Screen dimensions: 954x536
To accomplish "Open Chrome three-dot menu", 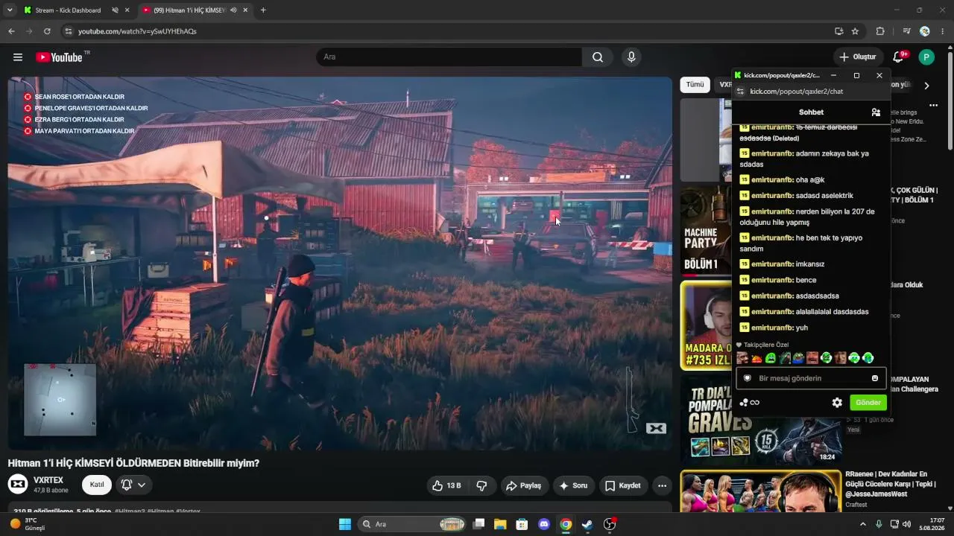I will point(943,31).
